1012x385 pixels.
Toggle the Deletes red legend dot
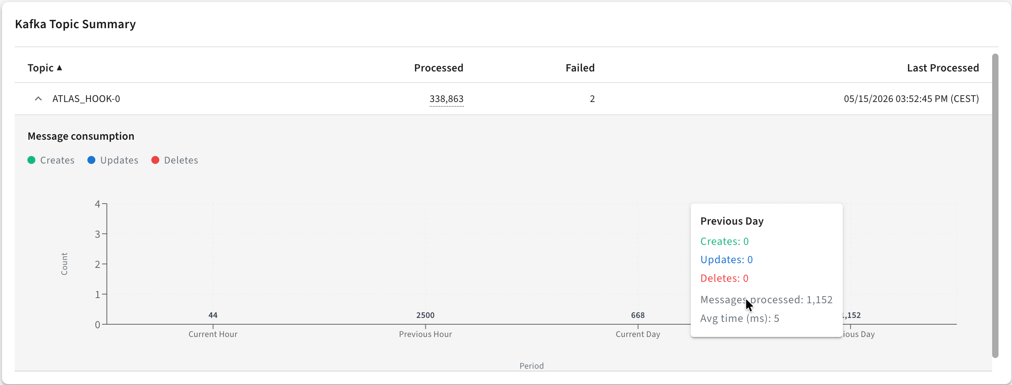tap(155, 160)
